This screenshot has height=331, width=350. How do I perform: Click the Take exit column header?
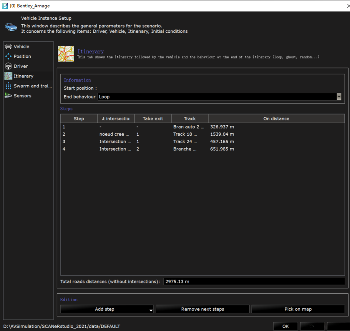pos(153,119)
